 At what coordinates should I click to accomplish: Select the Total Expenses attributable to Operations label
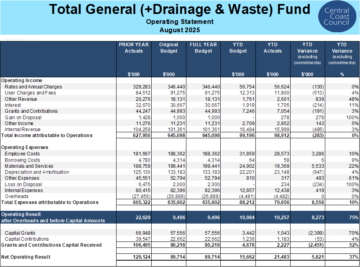point(49,202)
